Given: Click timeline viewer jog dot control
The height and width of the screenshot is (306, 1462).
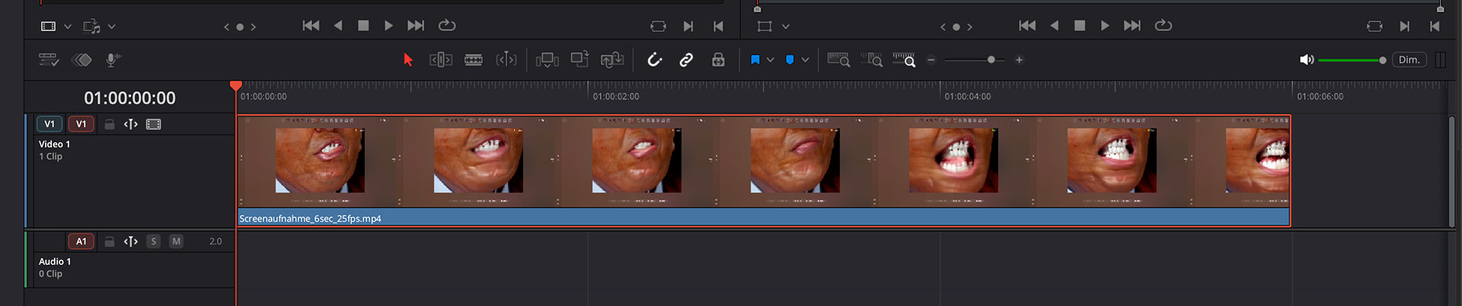Looking at the screenshot, I should click(956, 27).
